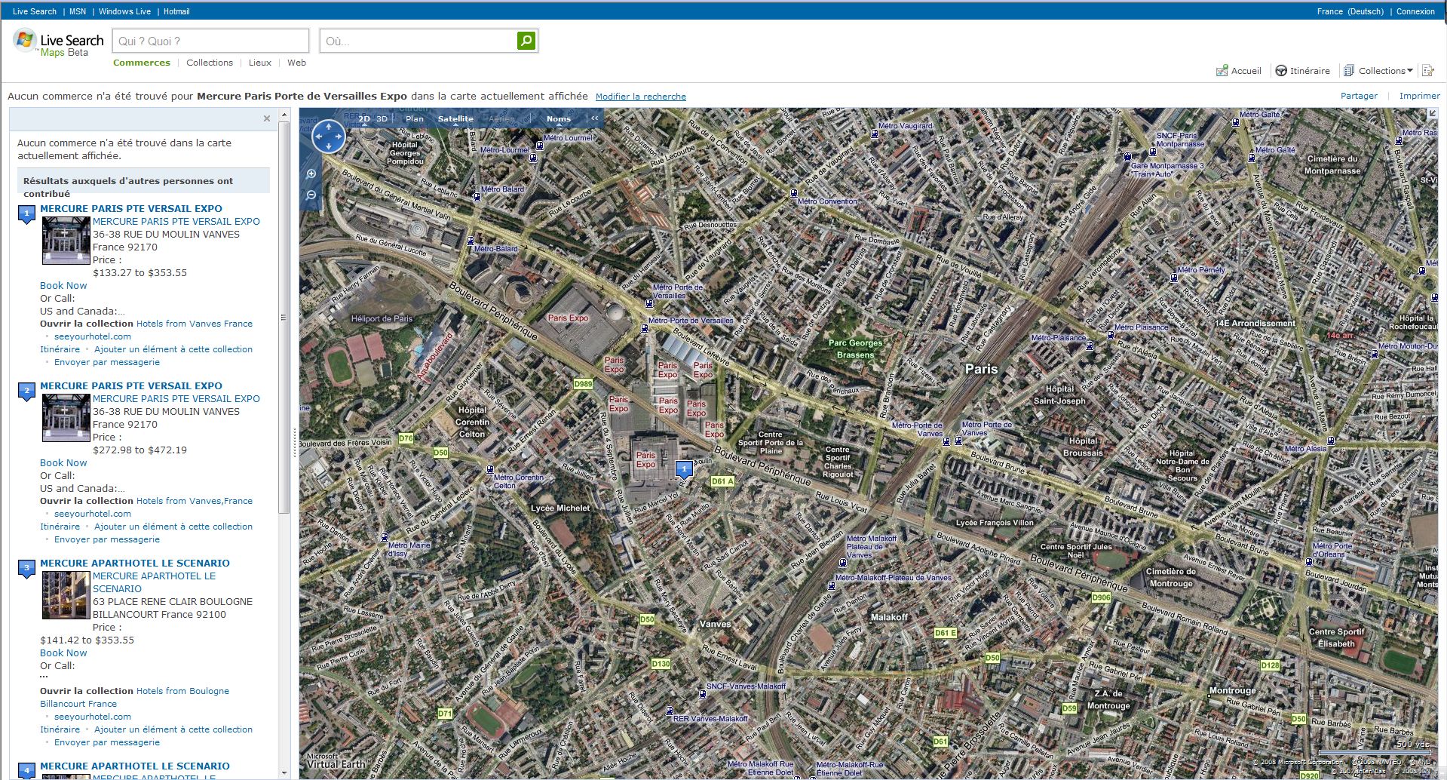Open the notes editor icon beside Collections
This screenshot has width=1447, height=780.
(x=1427, y=71)
